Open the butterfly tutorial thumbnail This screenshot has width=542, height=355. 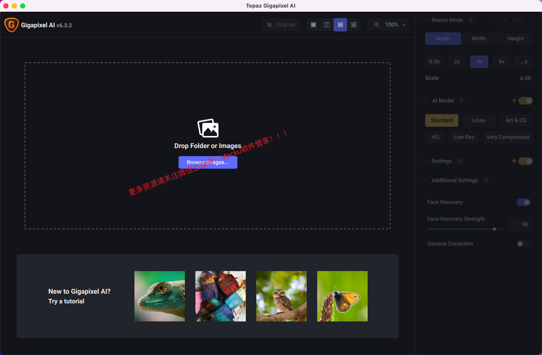(342, 296)
